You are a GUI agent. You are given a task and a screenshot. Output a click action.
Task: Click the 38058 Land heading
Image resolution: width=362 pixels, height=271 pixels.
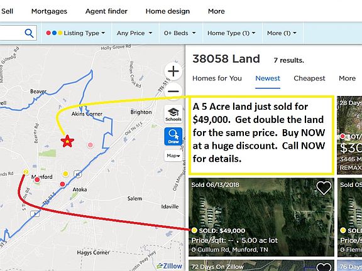[226, 59]
